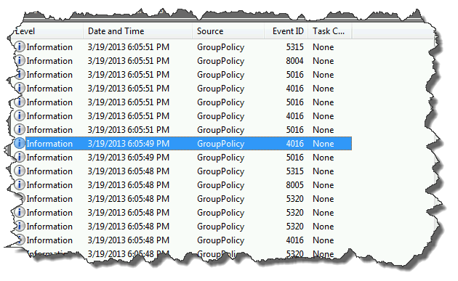The image size is (458, 281).
Task: Click info icon of first event 5315 row
Action: point(20,46)
